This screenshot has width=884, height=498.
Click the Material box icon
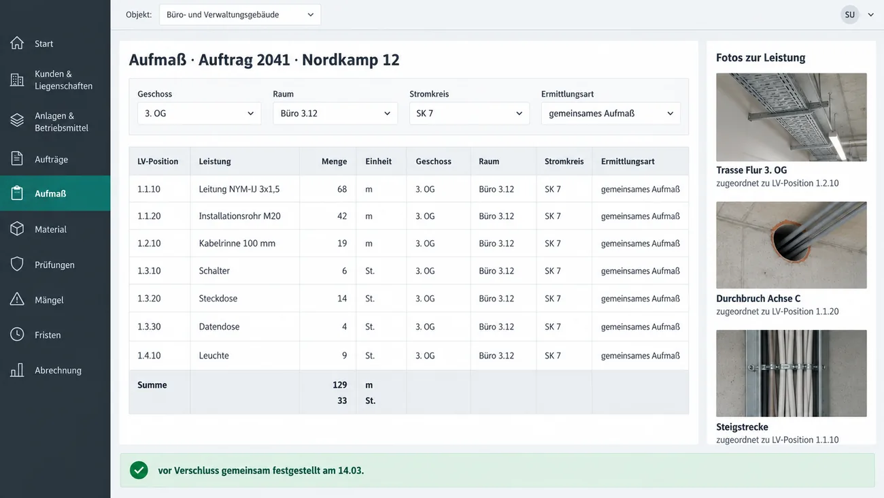coord(17,229)
